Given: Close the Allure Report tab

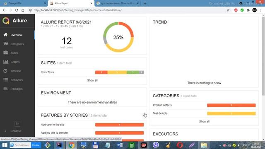Looking at the screenshot, I should point(91,3).
